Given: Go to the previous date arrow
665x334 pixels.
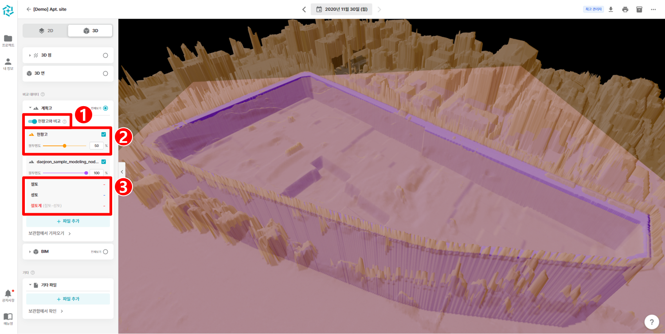Looking at the screenshot, I should (x=304, y=9).
